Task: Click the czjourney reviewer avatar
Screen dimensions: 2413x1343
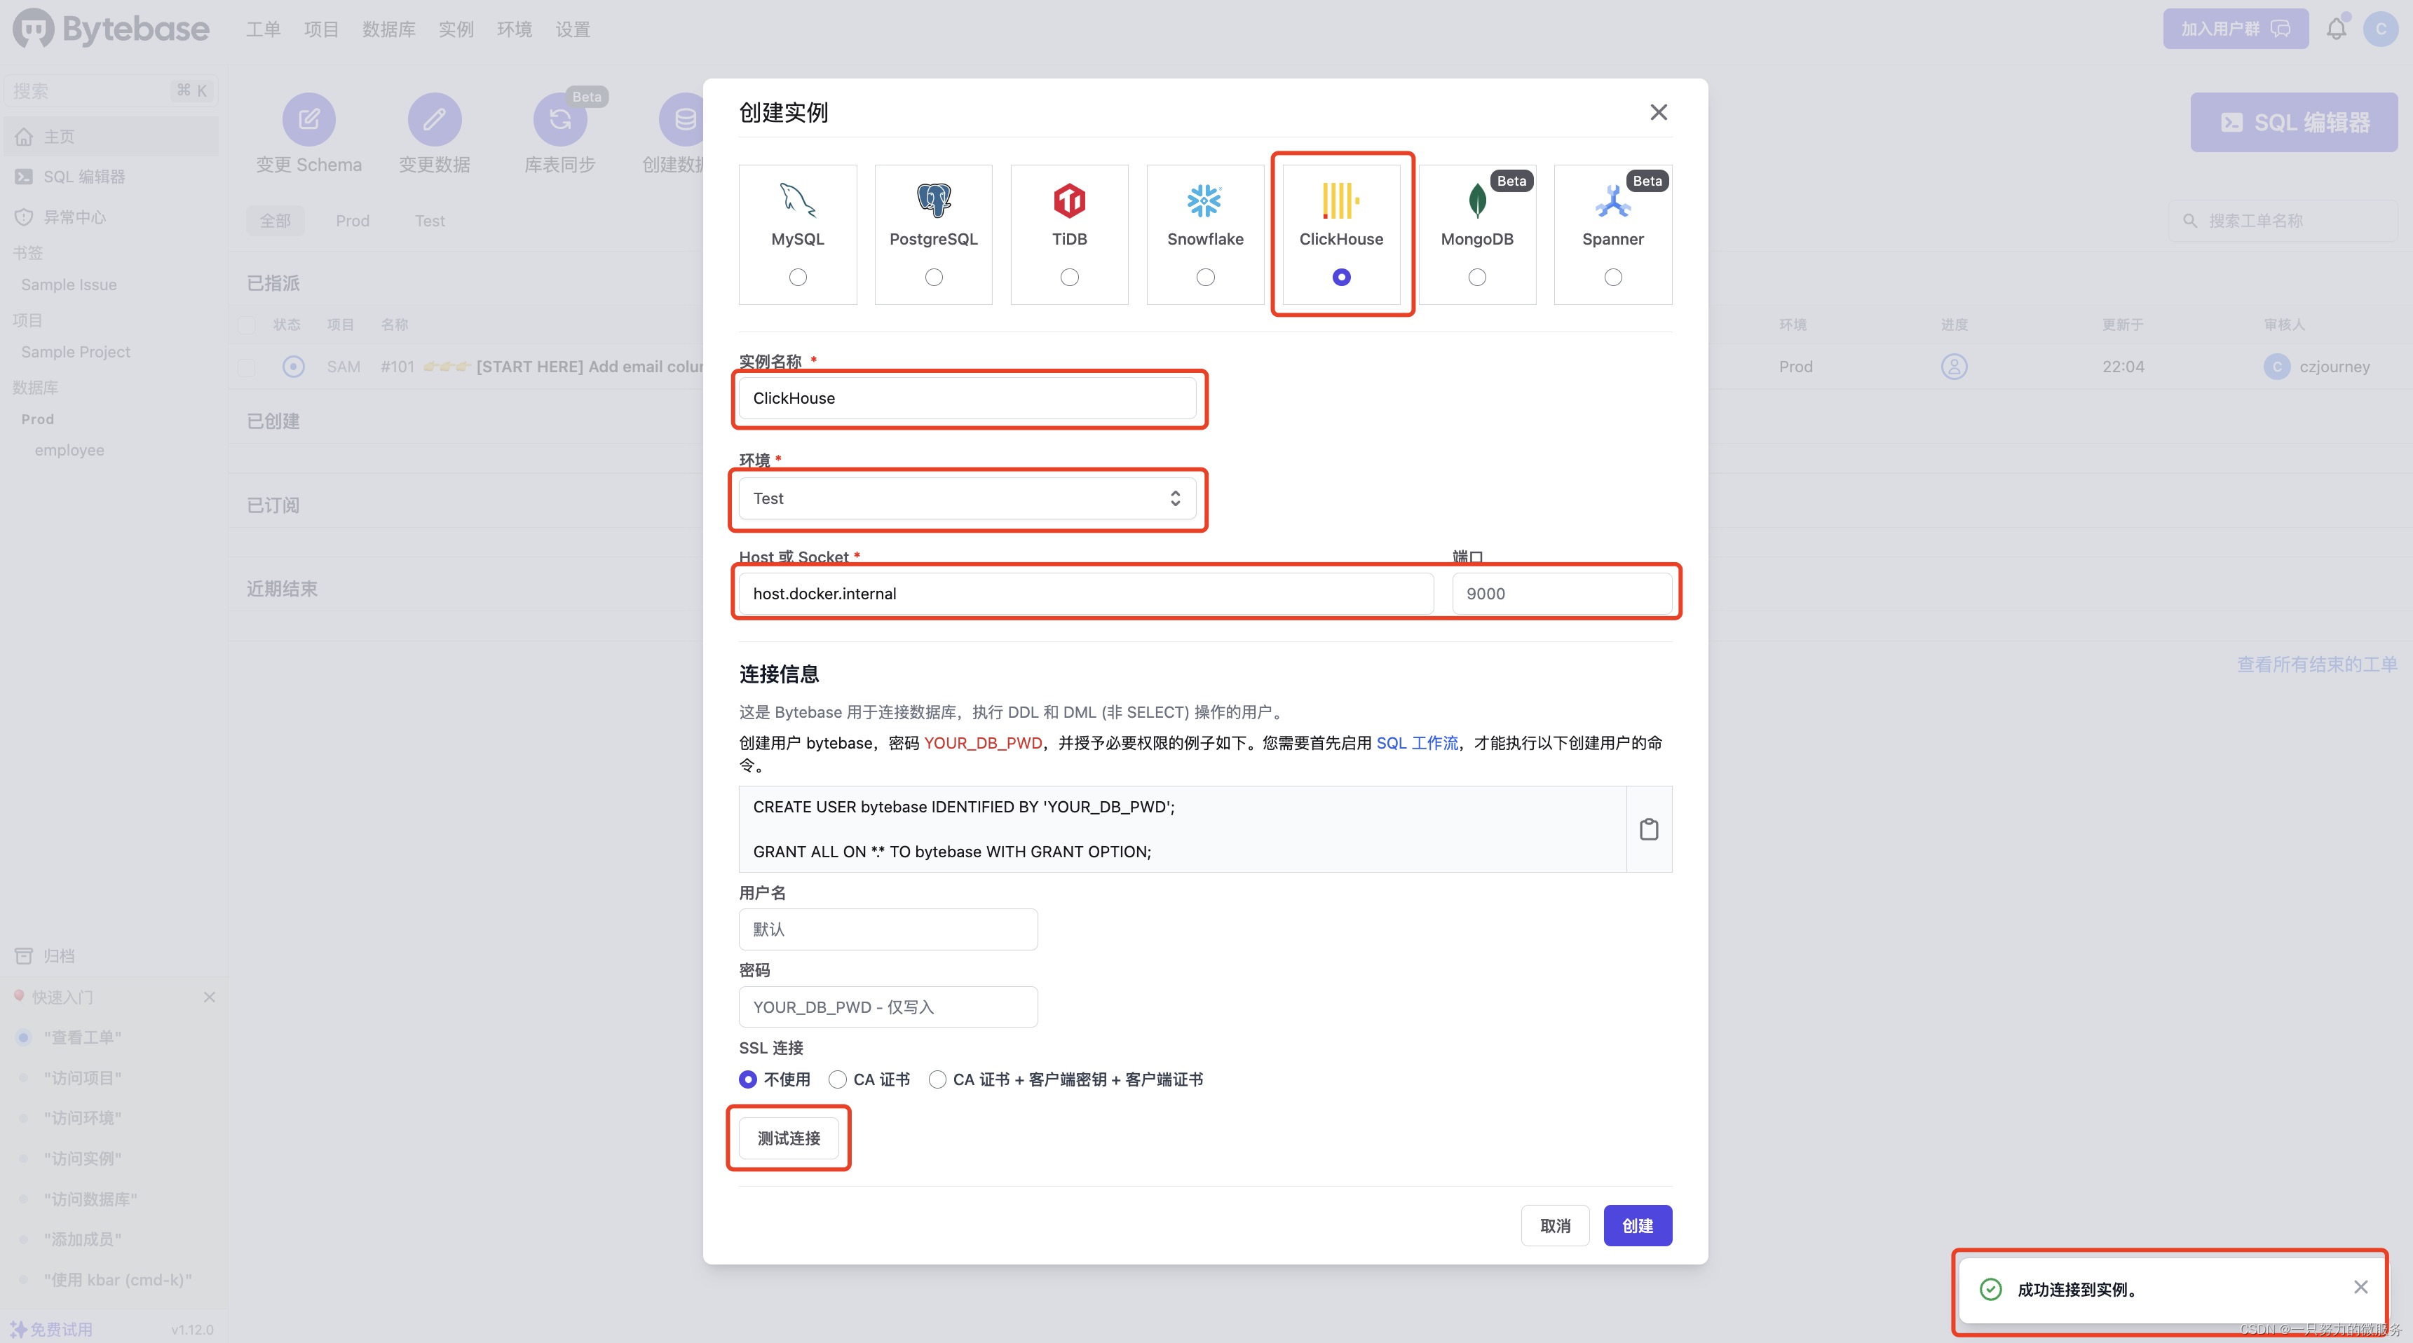Action: 2276,366
